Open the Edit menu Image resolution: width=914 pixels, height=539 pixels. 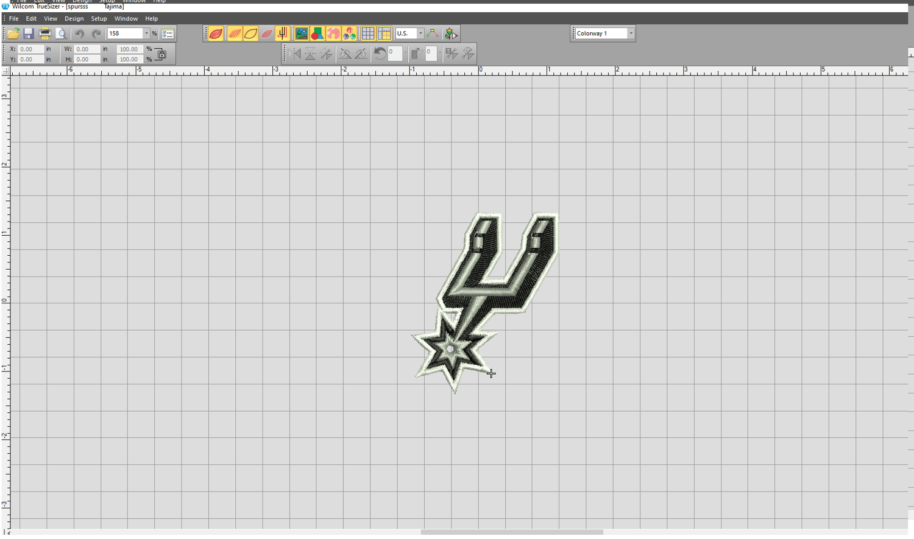31,19
